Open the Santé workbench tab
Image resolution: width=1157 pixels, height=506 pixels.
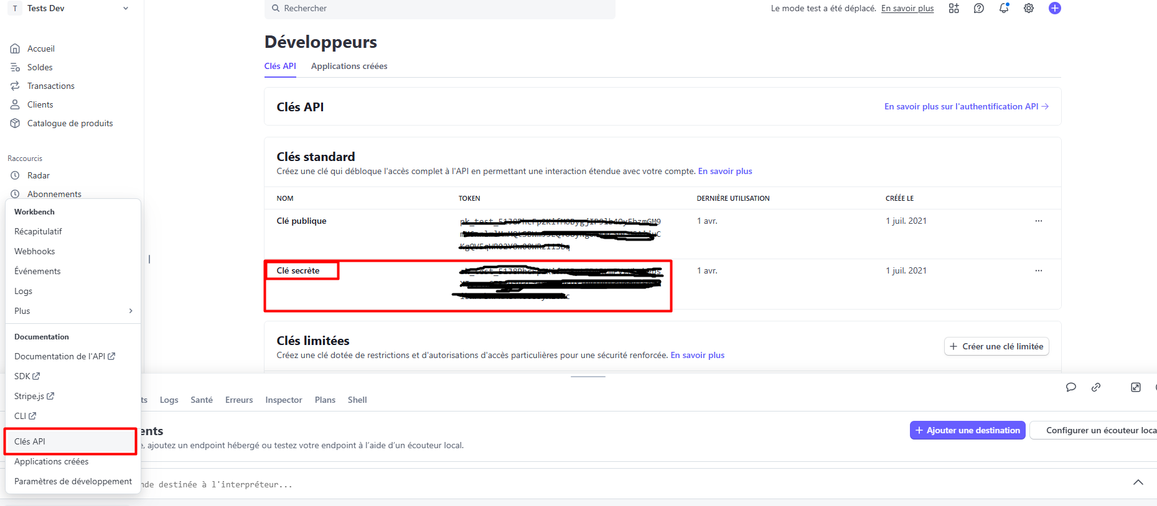[x=202, y=400]
